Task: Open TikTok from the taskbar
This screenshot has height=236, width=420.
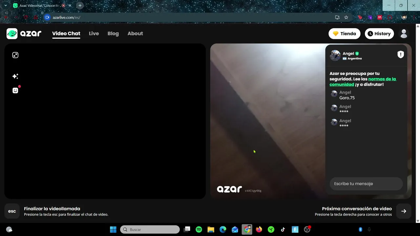Action: [x=283, y=229]
